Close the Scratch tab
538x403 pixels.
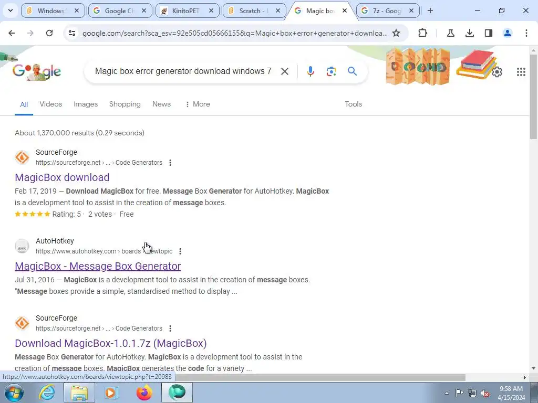pyautogui.click(x=278, y=10)
